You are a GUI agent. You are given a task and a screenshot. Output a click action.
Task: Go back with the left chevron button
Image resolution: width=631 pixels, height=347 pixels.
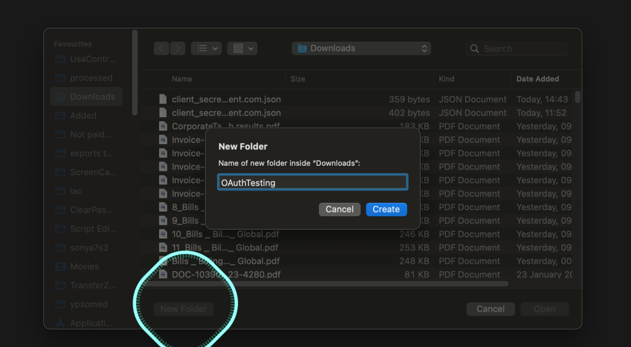click(x=162, y=49)
